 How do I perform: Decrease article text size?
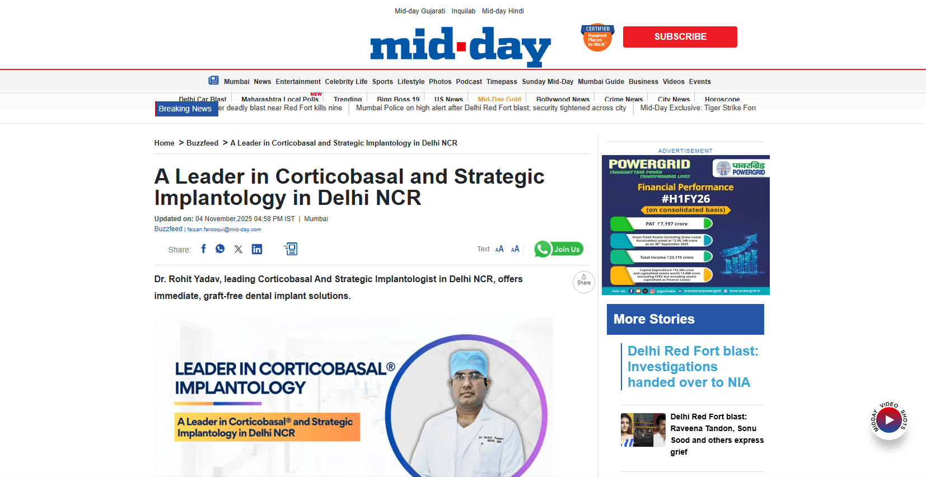coord(499,249)
